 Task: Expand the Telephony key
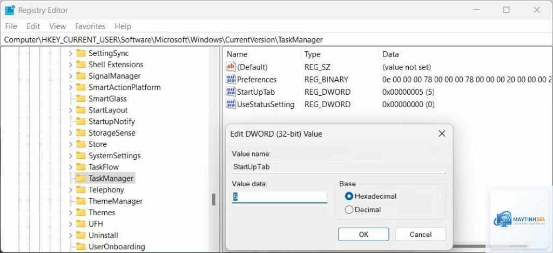point(71,189)
